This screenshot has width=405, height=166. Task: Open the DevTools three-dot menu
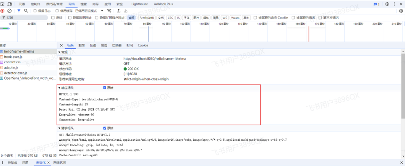[394, 4]
